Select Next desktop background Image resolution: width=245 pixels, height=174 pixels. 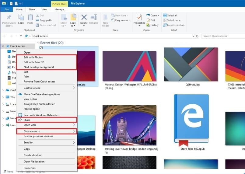[x=47, y=67]
